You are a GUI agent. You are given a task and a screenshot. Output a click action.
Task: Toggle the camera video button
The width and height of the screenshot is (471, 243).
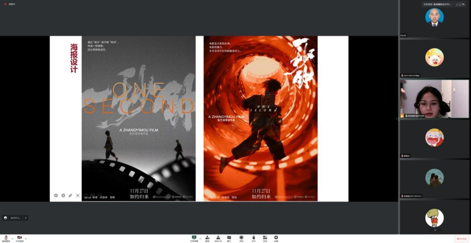pyautogui.click(x=19, y=238)
